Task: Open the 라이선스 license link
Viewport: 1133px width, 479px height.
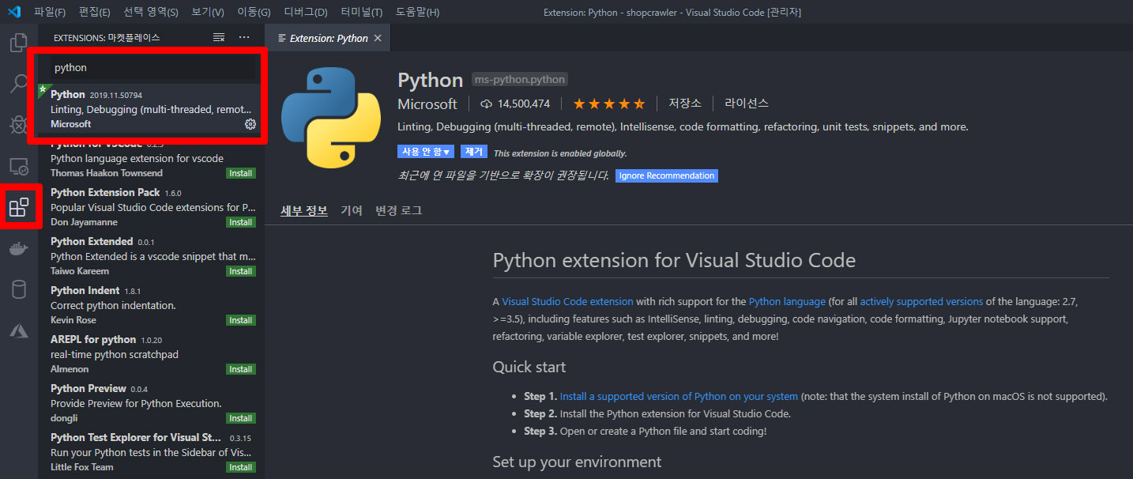Action: tap(747, 104)
